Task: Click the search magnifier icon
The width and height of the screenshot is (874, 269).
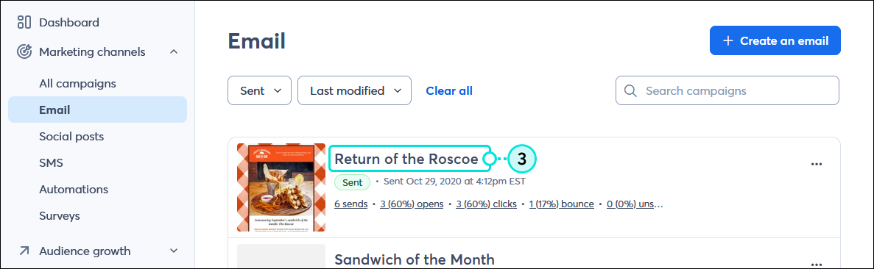Action: (630, 91)
